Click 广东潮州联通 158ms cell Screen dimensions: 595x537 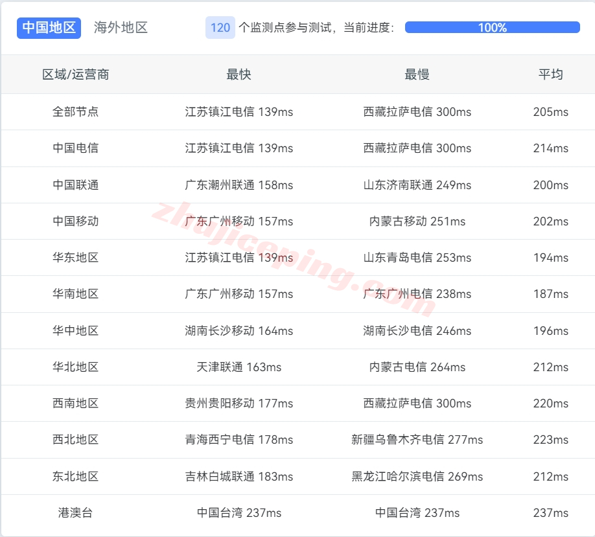point(239,185)
